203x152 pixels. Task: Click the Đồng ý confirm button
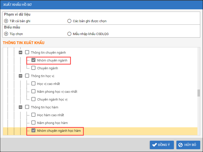coord(161,145)
